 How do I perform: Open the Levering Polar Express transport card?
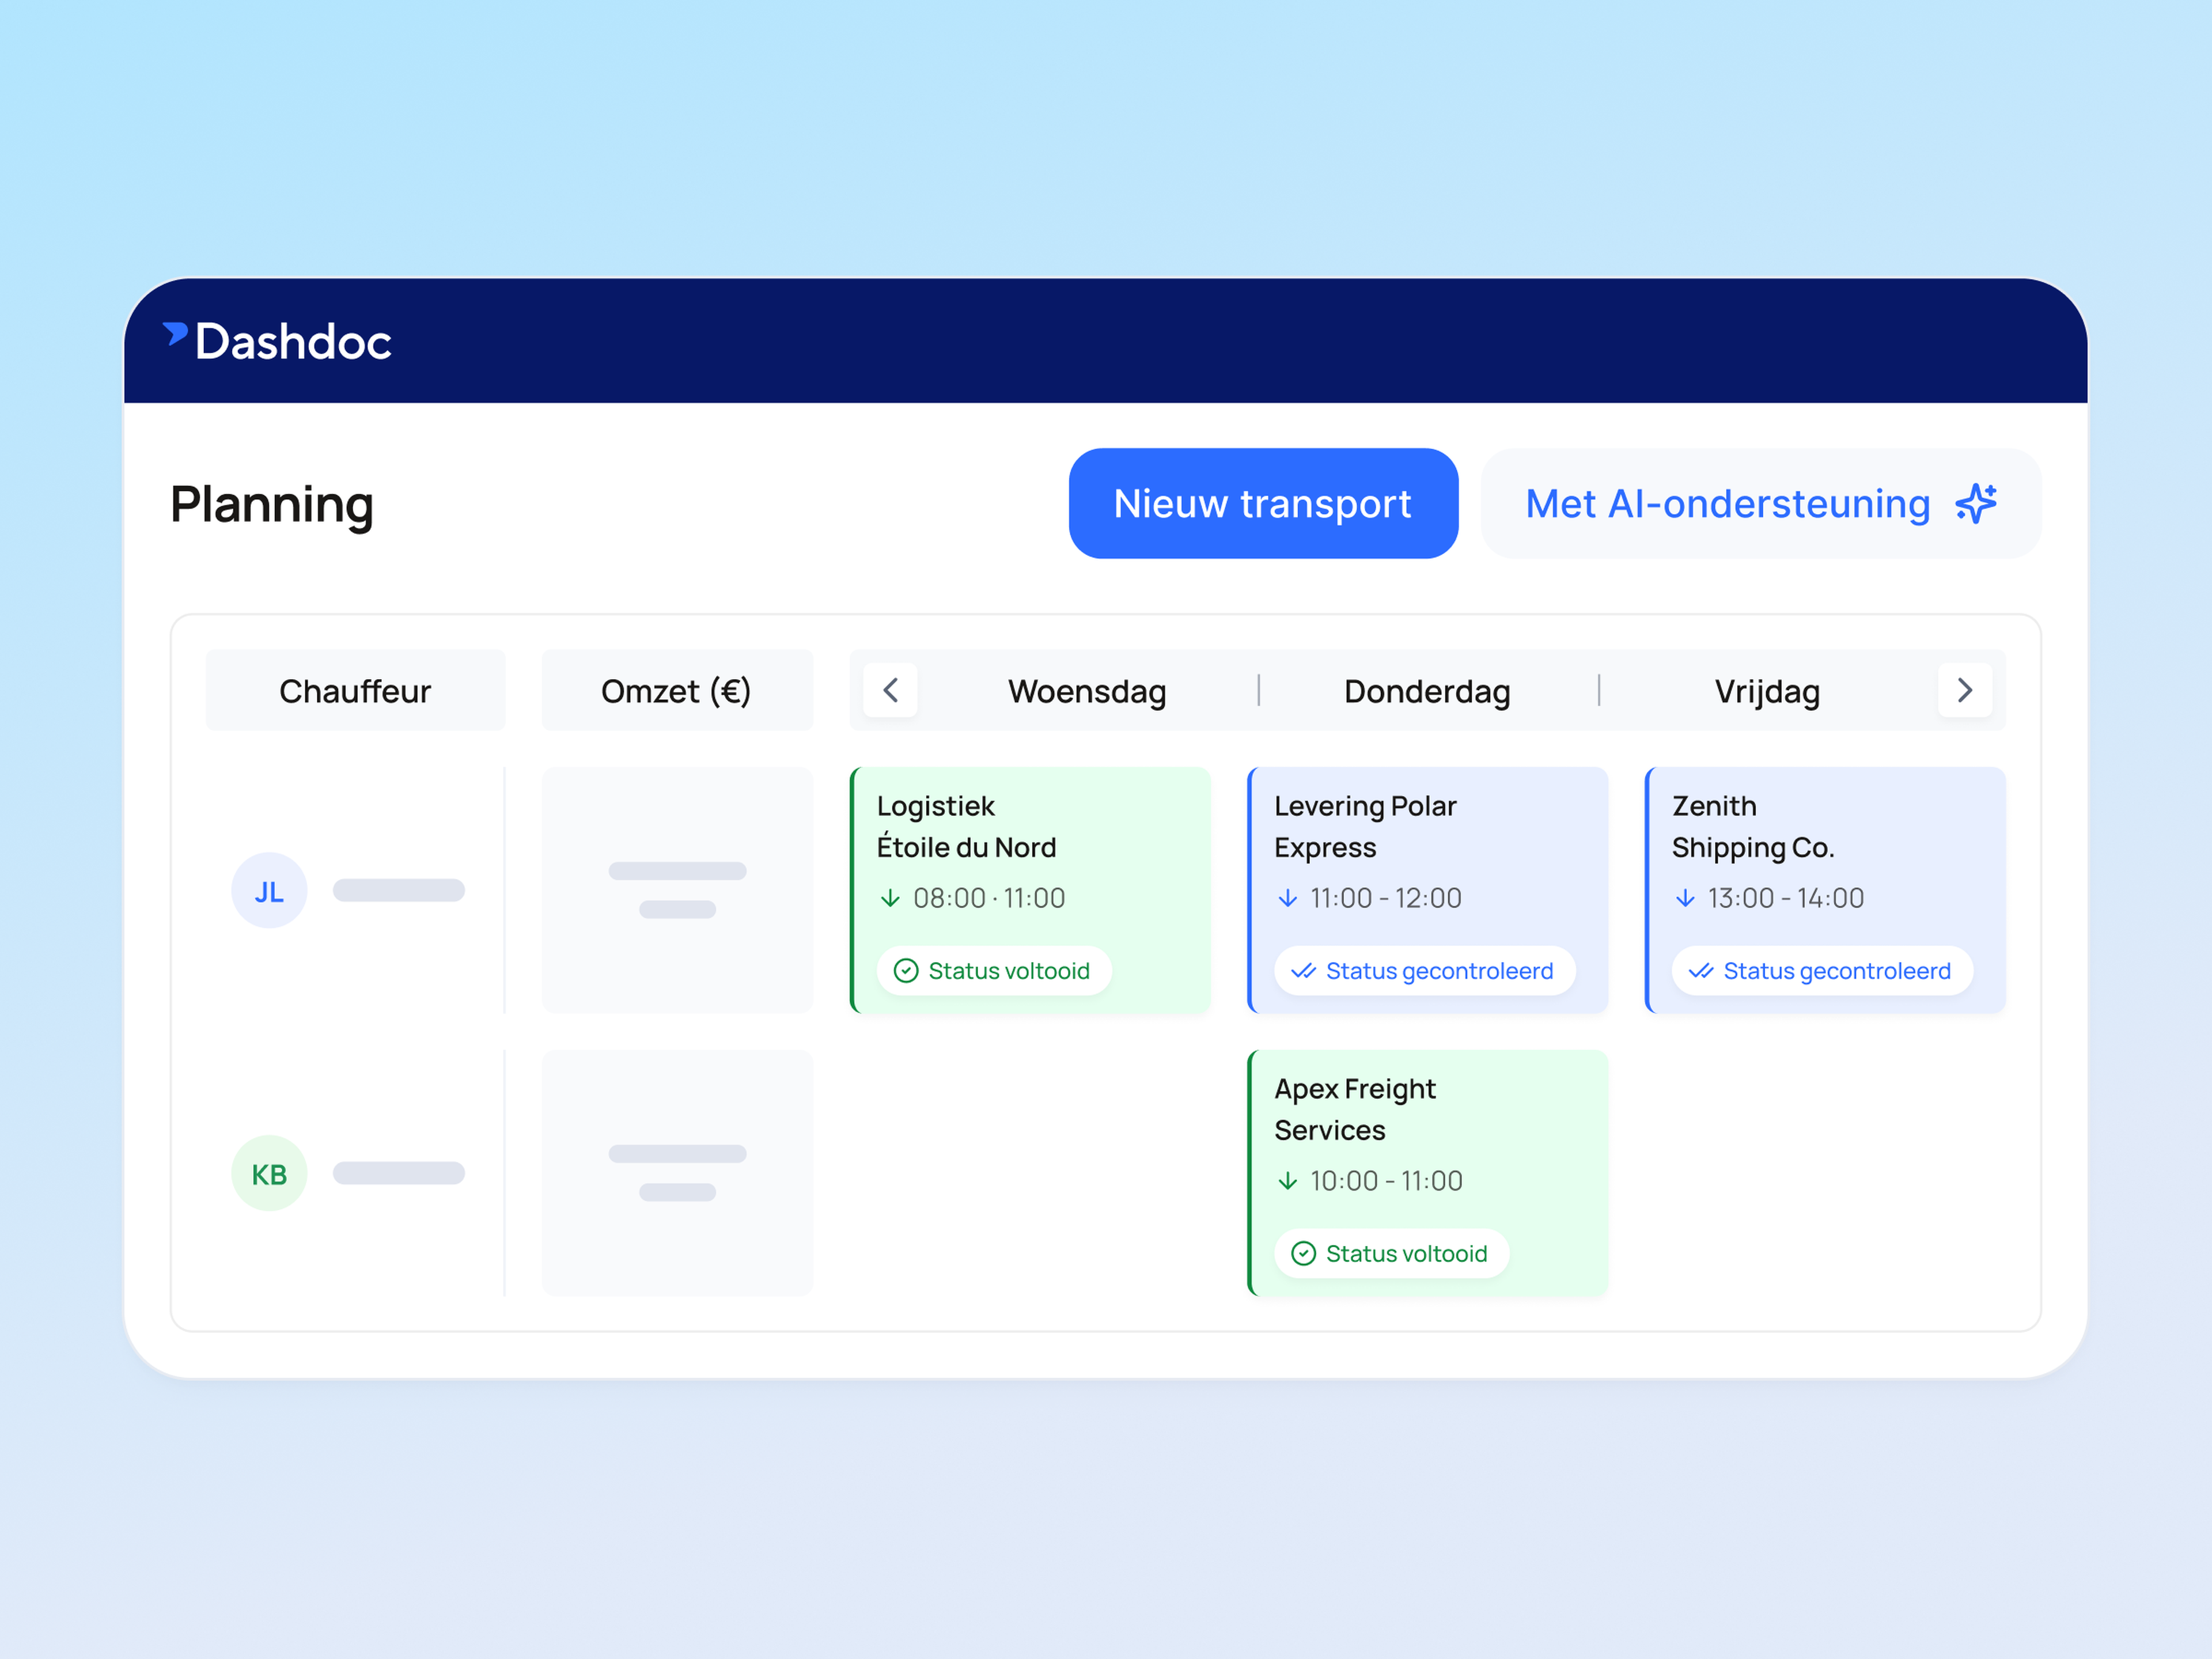[1428, 890]
